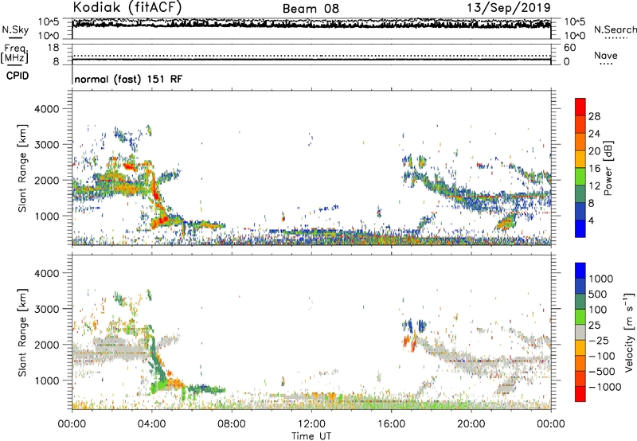Viewport: 637px width, 441px height.
Task: Select the -500 m/s velocity colorbar tick
Action: (x=602, y=372)
